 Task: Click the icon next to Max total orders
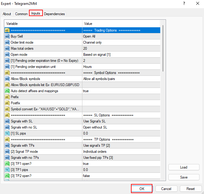(7, 48)
